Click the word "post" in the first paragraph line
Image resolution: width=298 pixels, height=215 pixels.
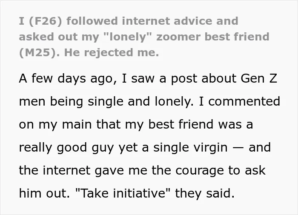coord(184,79)
